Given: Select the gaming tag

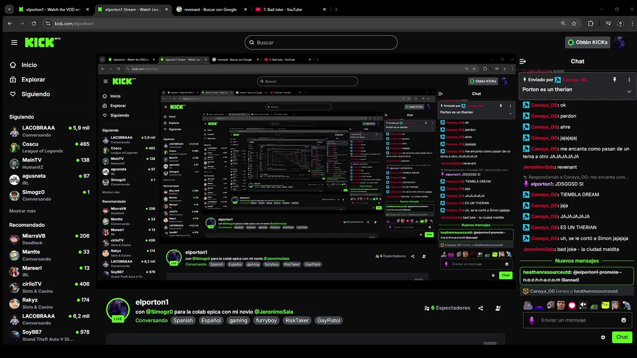Looking at the screenshot, I should point(238,321).
